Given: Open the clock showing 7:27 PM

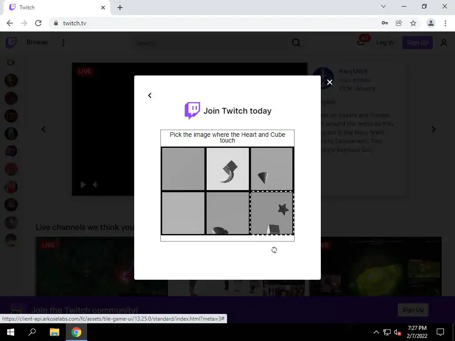Looking at the screenshot, I should pos(417,332).
